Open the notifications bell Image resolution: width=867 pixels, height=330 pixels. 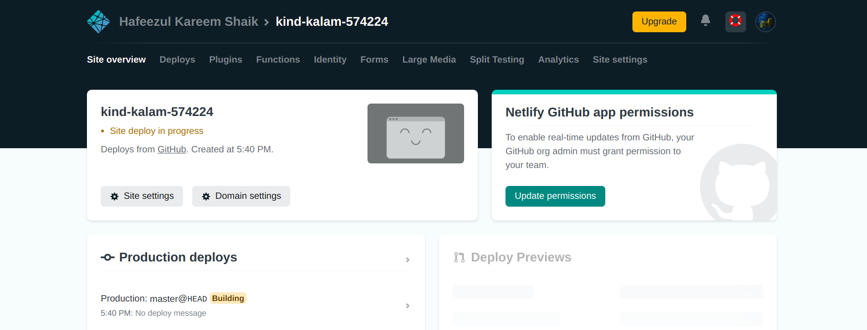pyautogui.click(x=705, y=21)
